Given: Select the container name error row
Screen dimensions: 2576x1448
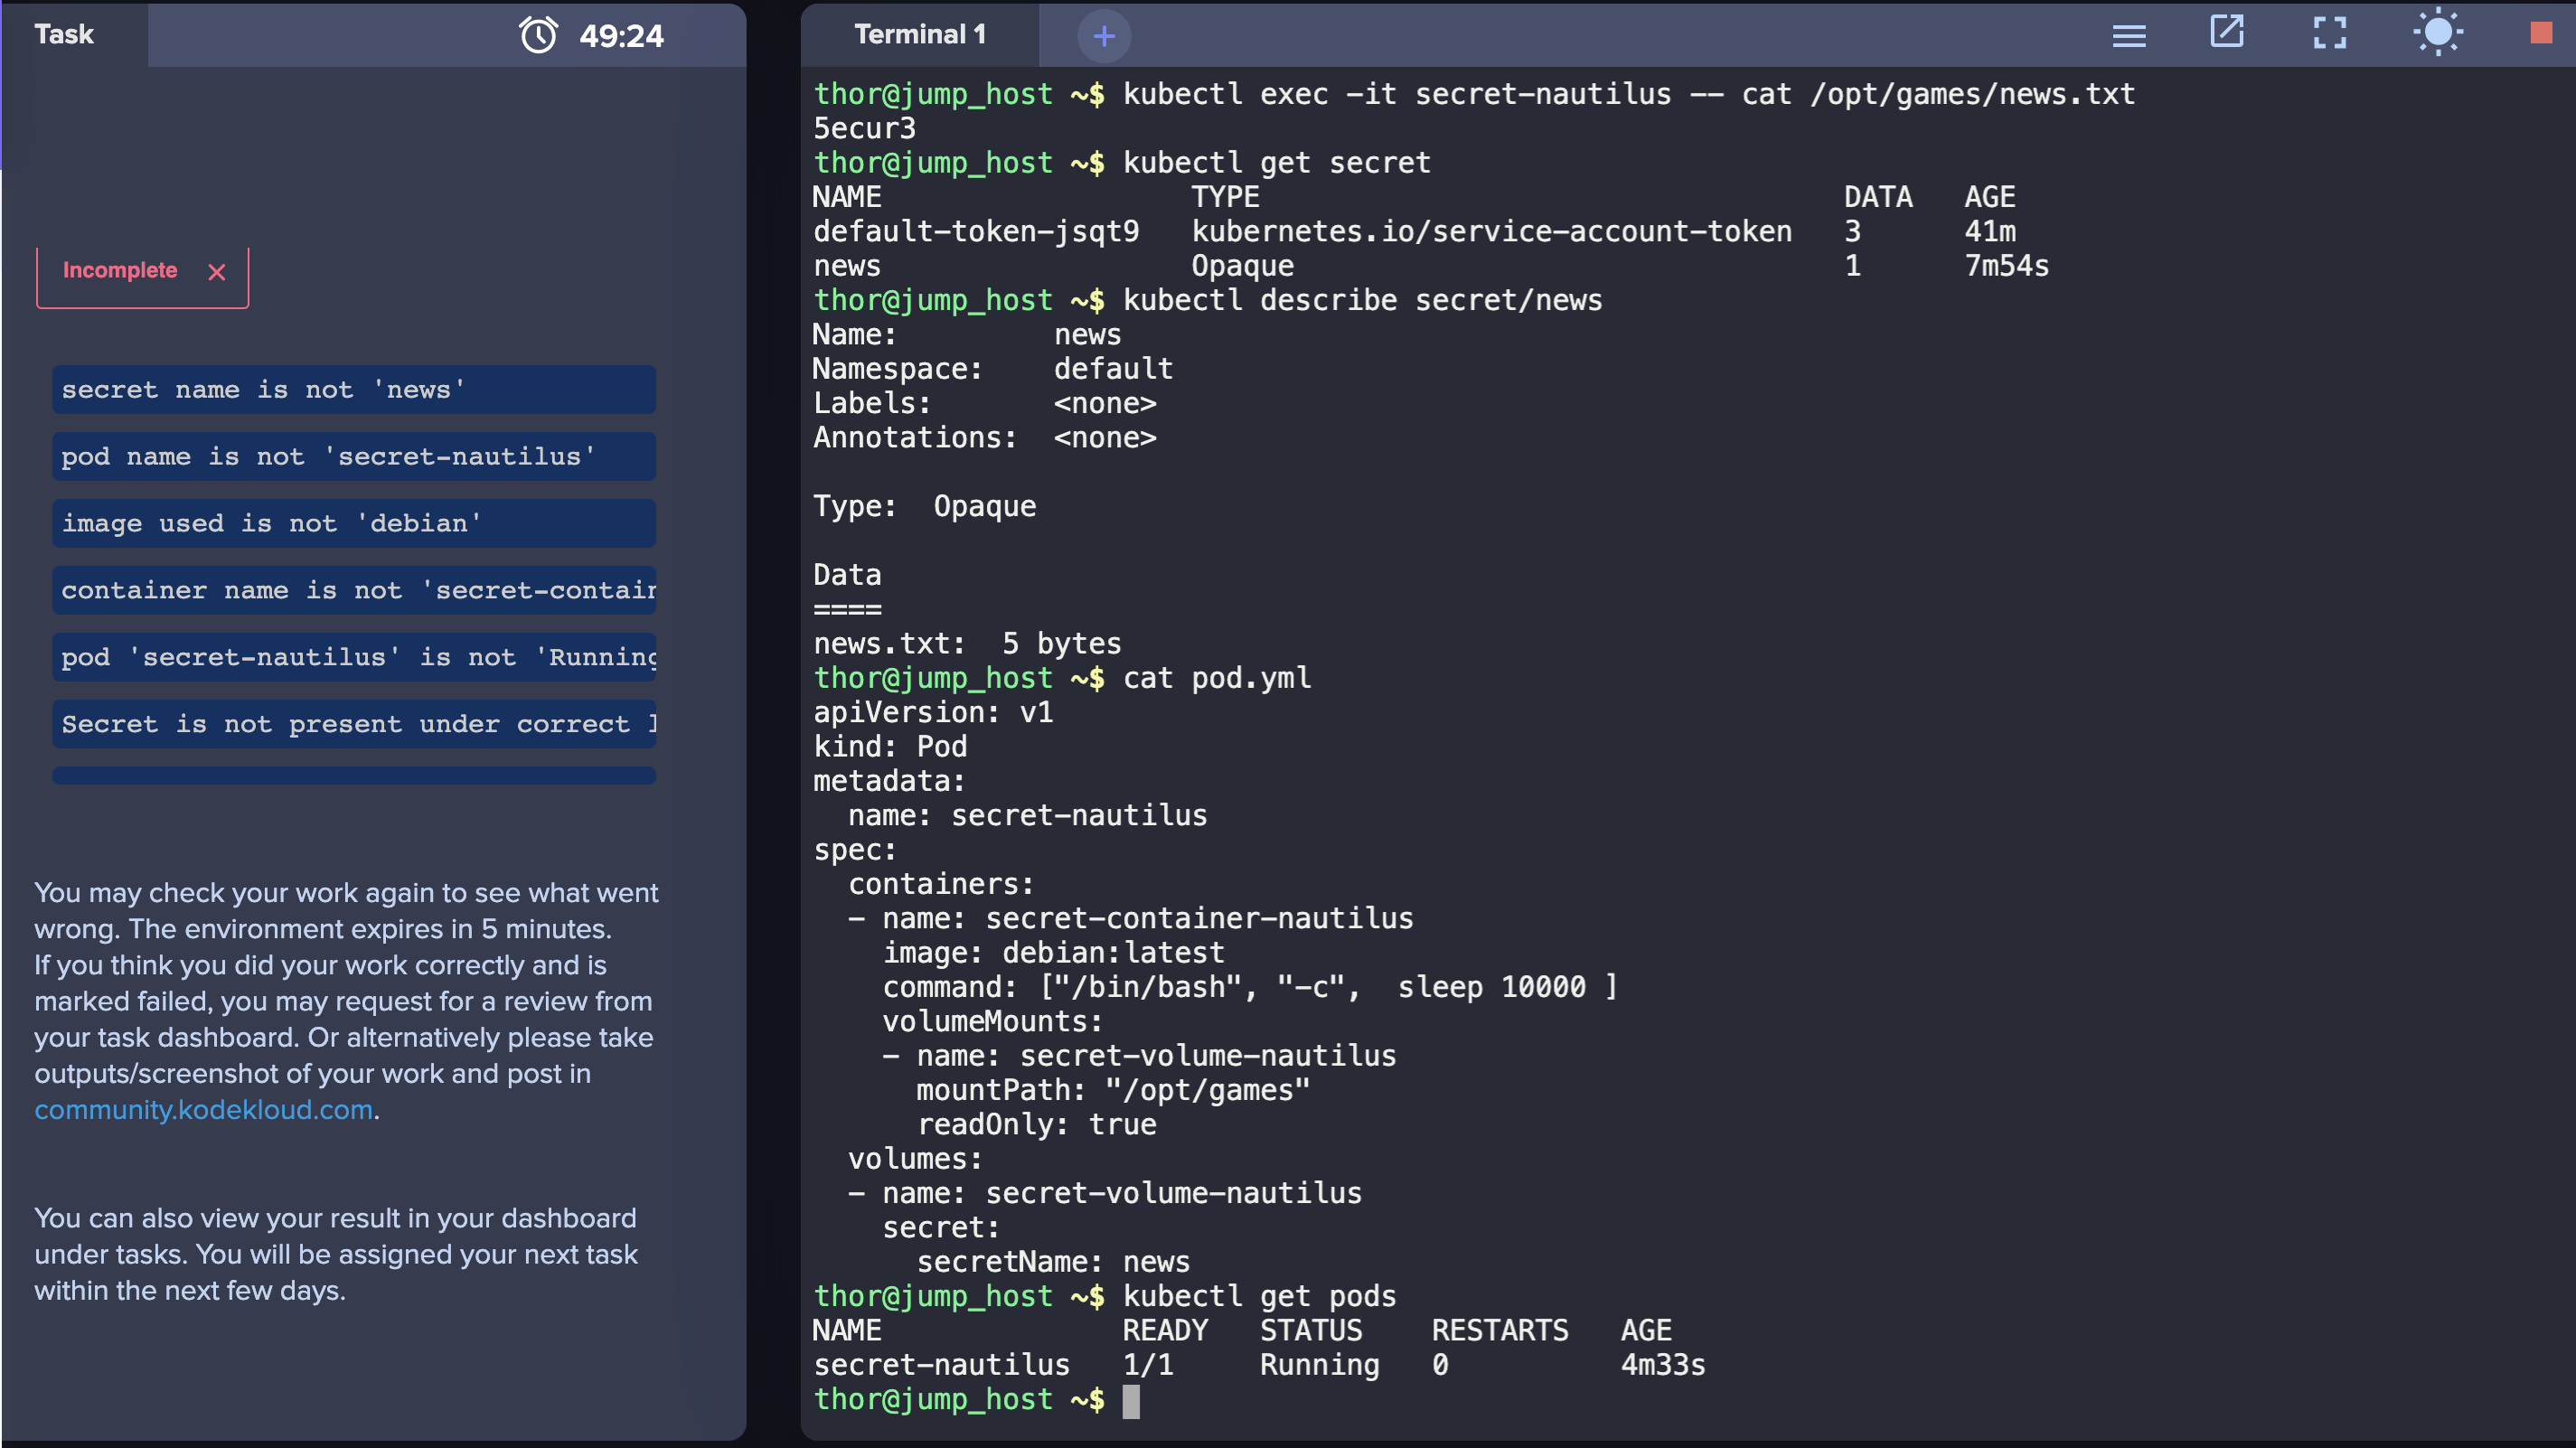Looking at the screenshot, I should 354,591.
